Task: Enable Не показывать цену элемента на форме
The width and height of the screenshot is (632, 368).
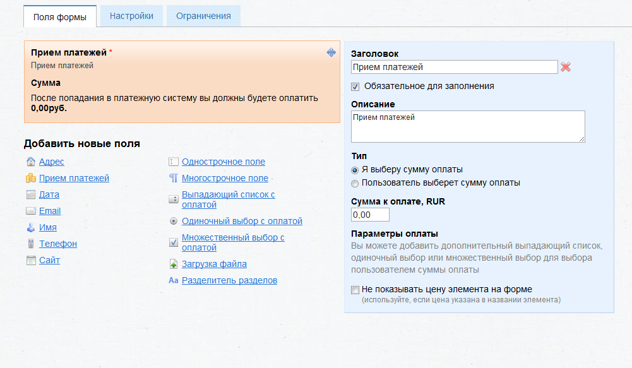Action: (x=355, y=290)
